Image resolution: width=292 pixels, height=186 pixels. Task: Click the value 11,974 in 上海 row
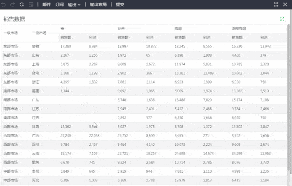(180, 64)
